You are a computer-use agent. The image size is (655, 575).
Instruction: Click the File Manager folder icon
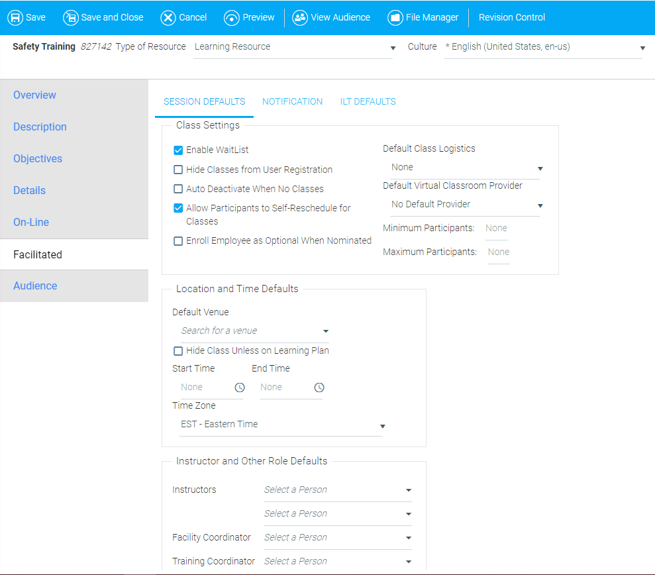pos(395,17)
